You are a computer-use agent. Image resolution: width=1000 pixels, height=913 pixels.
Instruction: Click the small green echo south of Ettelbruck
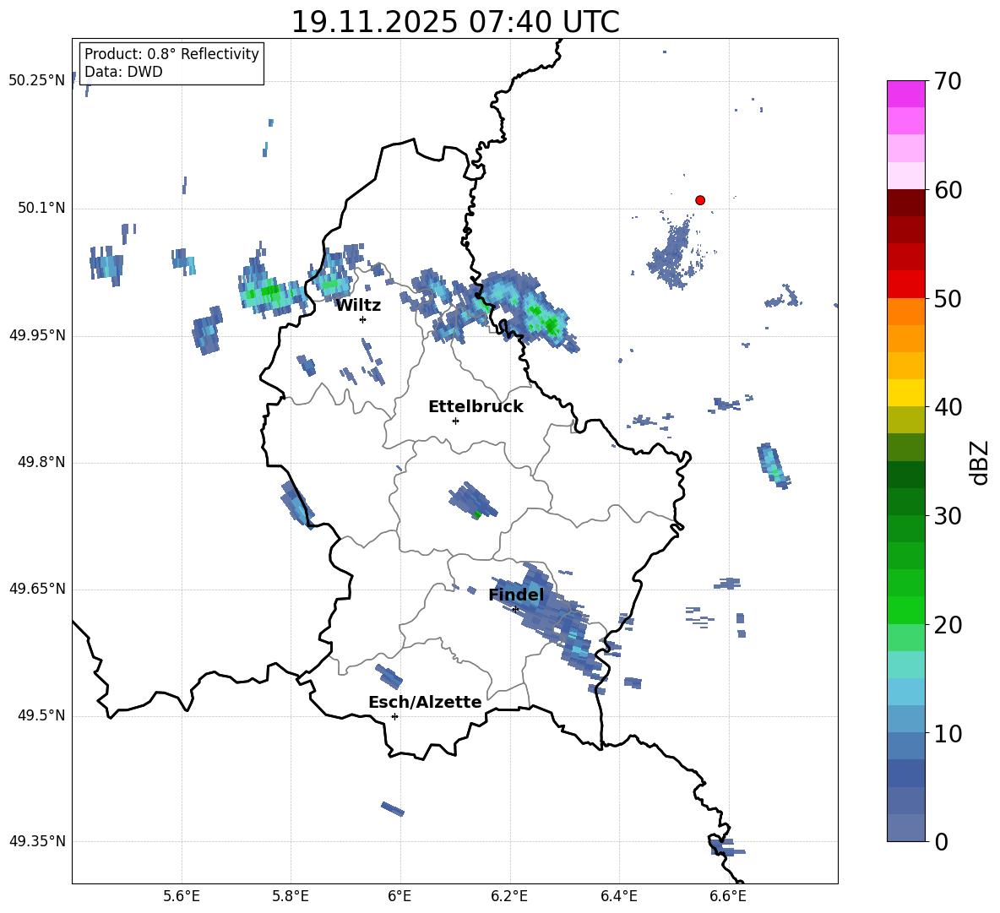(x=476, y=514)
